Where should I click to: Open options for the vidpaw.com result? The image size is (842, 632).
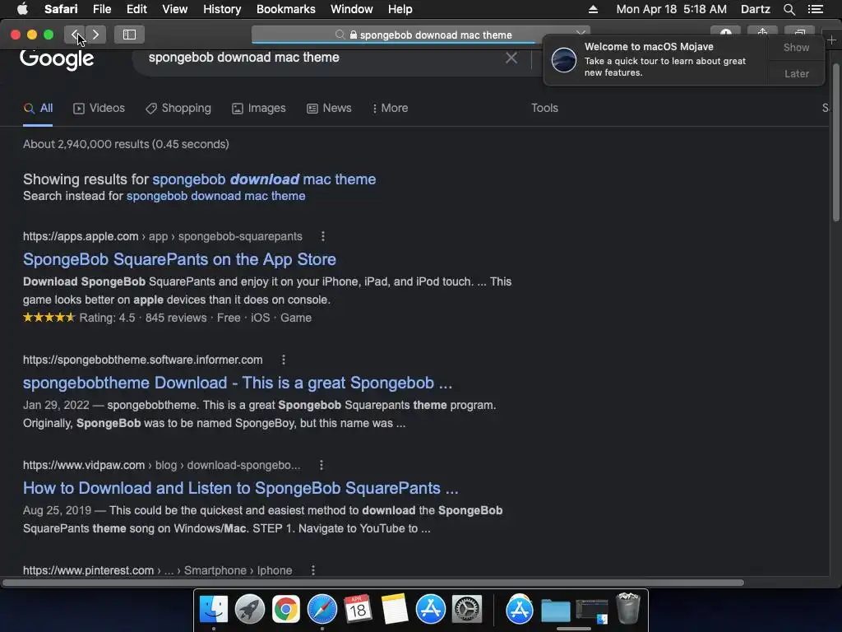coord(322,465)
